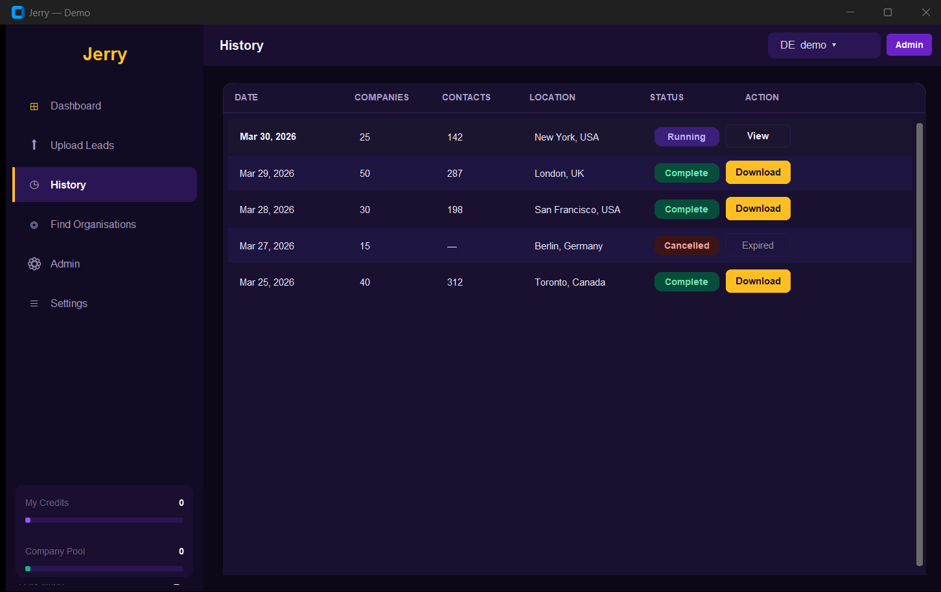The width and height of the screenshot is (941, 592).
Task: Click the contacts value 198
Action: [x=455, y=210]
